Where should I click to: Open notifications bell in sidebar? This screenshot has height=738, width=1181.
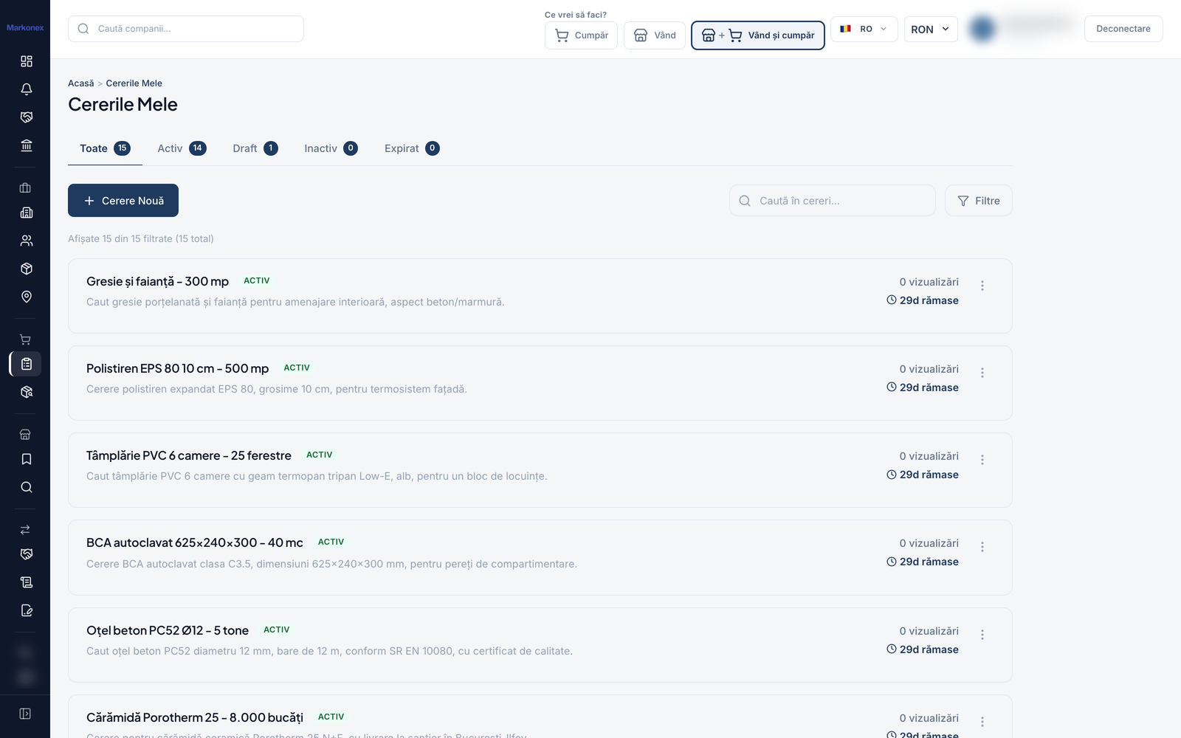pyautogui.click(x=27, y=89)
